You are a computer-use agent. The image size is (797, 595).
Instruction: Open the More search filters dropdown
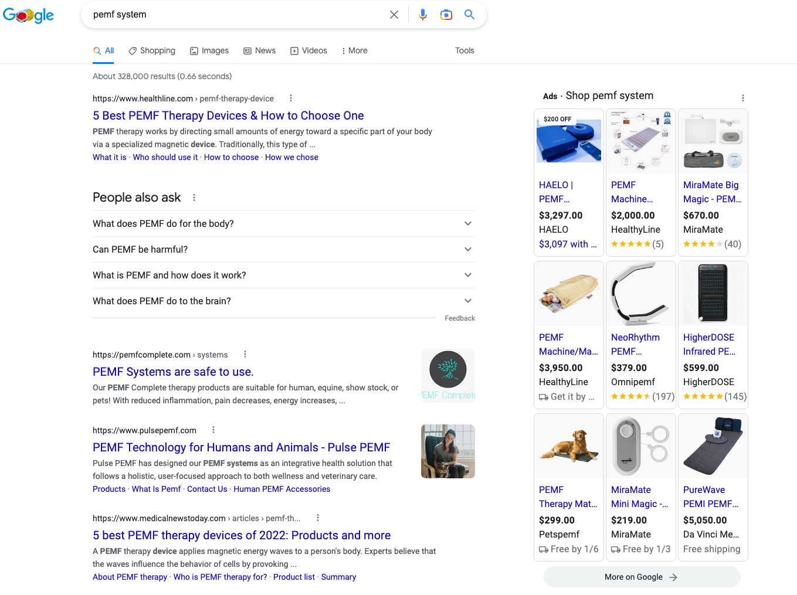[354, 51]
